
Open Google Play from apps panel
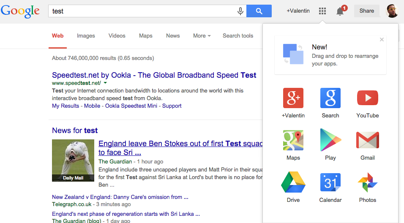click(330, 141)
